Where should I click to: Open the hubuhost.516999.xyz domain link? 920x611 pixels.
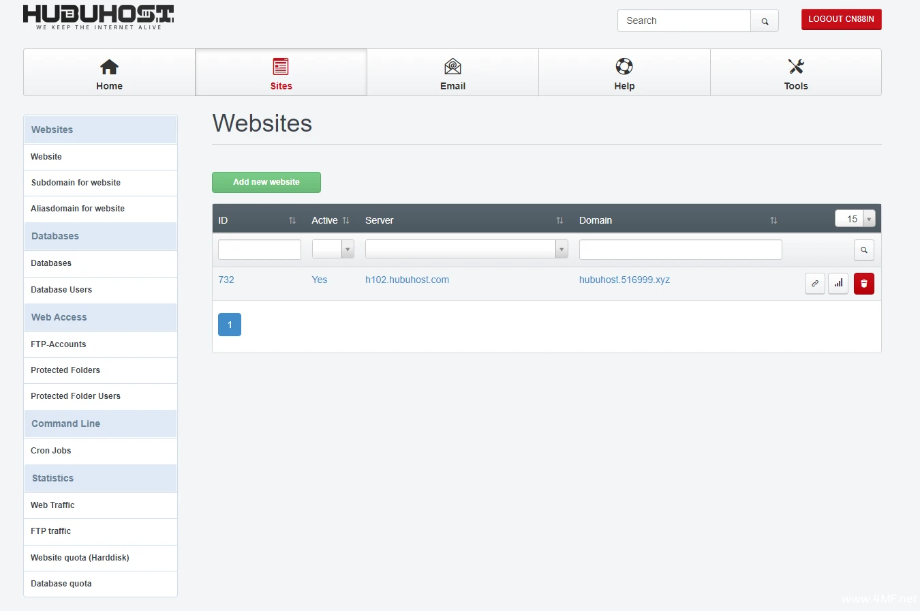(624, 280)
